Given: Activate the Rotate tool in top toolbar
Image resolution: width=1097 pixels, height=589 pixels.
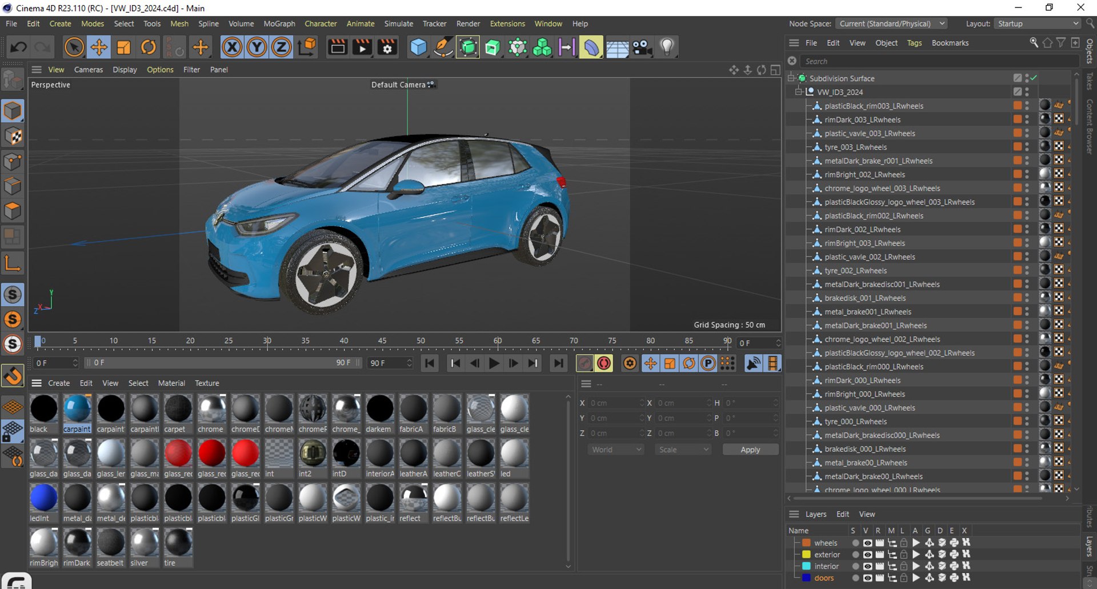Looking at the screenshot, I should (149, 47).
